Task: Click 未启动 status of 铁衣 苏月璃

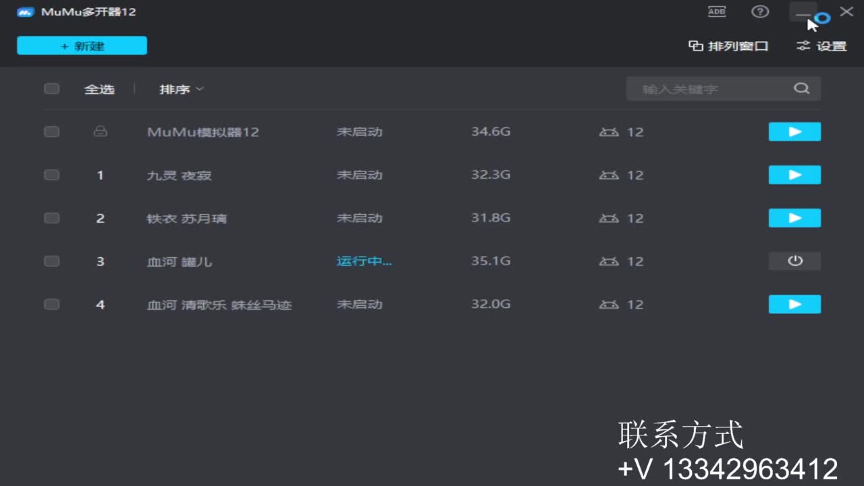Action: point(360,218)
